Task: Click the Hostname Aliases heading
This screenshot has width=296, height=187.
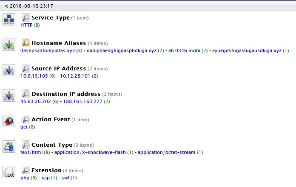Action: 59,43
